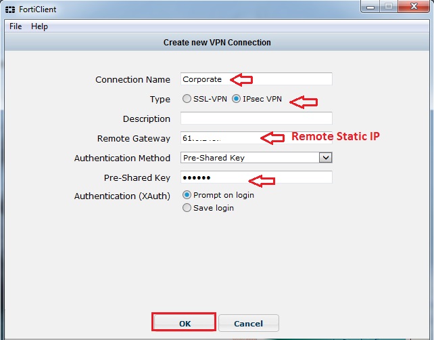Viewport: 434px width, 340px height.
Task: Click the Cancel button
Action: [249, 323]
